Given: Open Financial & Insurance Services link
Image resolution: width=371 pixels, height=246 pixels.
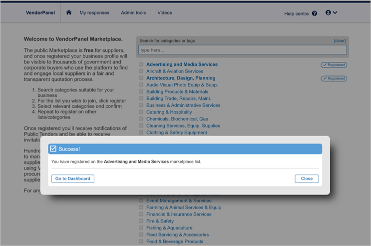Looking at the screenshot, I should coord(179,214).
